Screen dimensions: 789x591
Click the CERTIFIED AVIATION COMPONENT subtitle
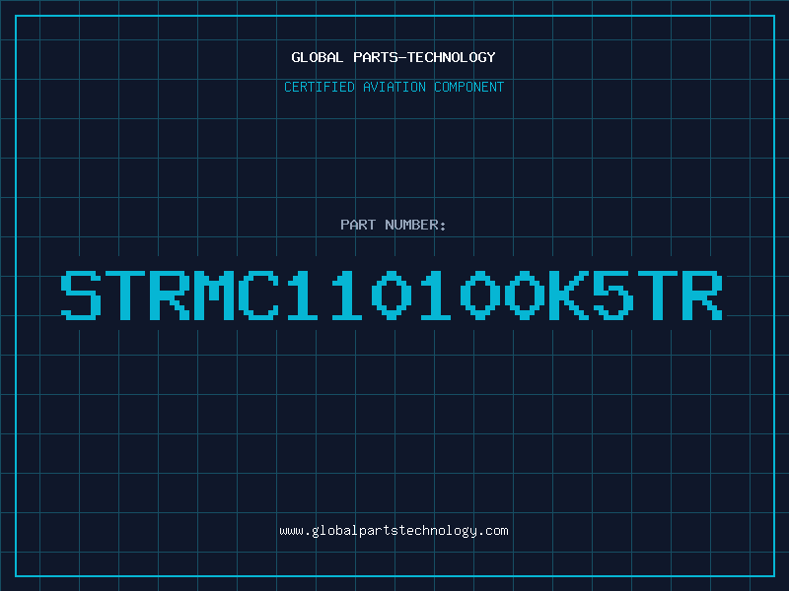coord(394,87)
